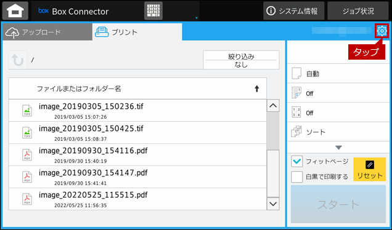Select the プリント tab
Image resolution: width=392 pixels, height=230 pixels.
(x=137, y=32)
